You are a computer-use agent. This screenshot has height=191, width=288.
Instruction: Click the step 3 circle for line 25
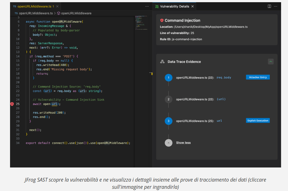coord(168,120)
